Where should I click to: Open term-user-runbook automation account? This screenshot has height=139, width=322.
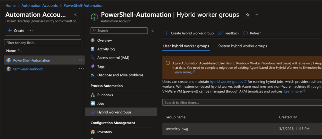(28, 69)
